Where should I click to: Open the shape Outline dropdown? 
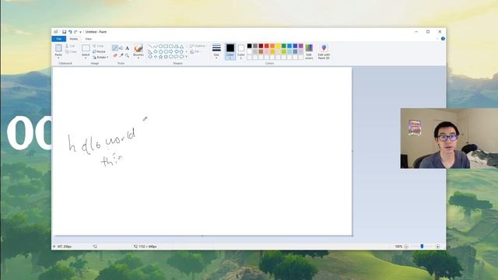pos(198,46)
